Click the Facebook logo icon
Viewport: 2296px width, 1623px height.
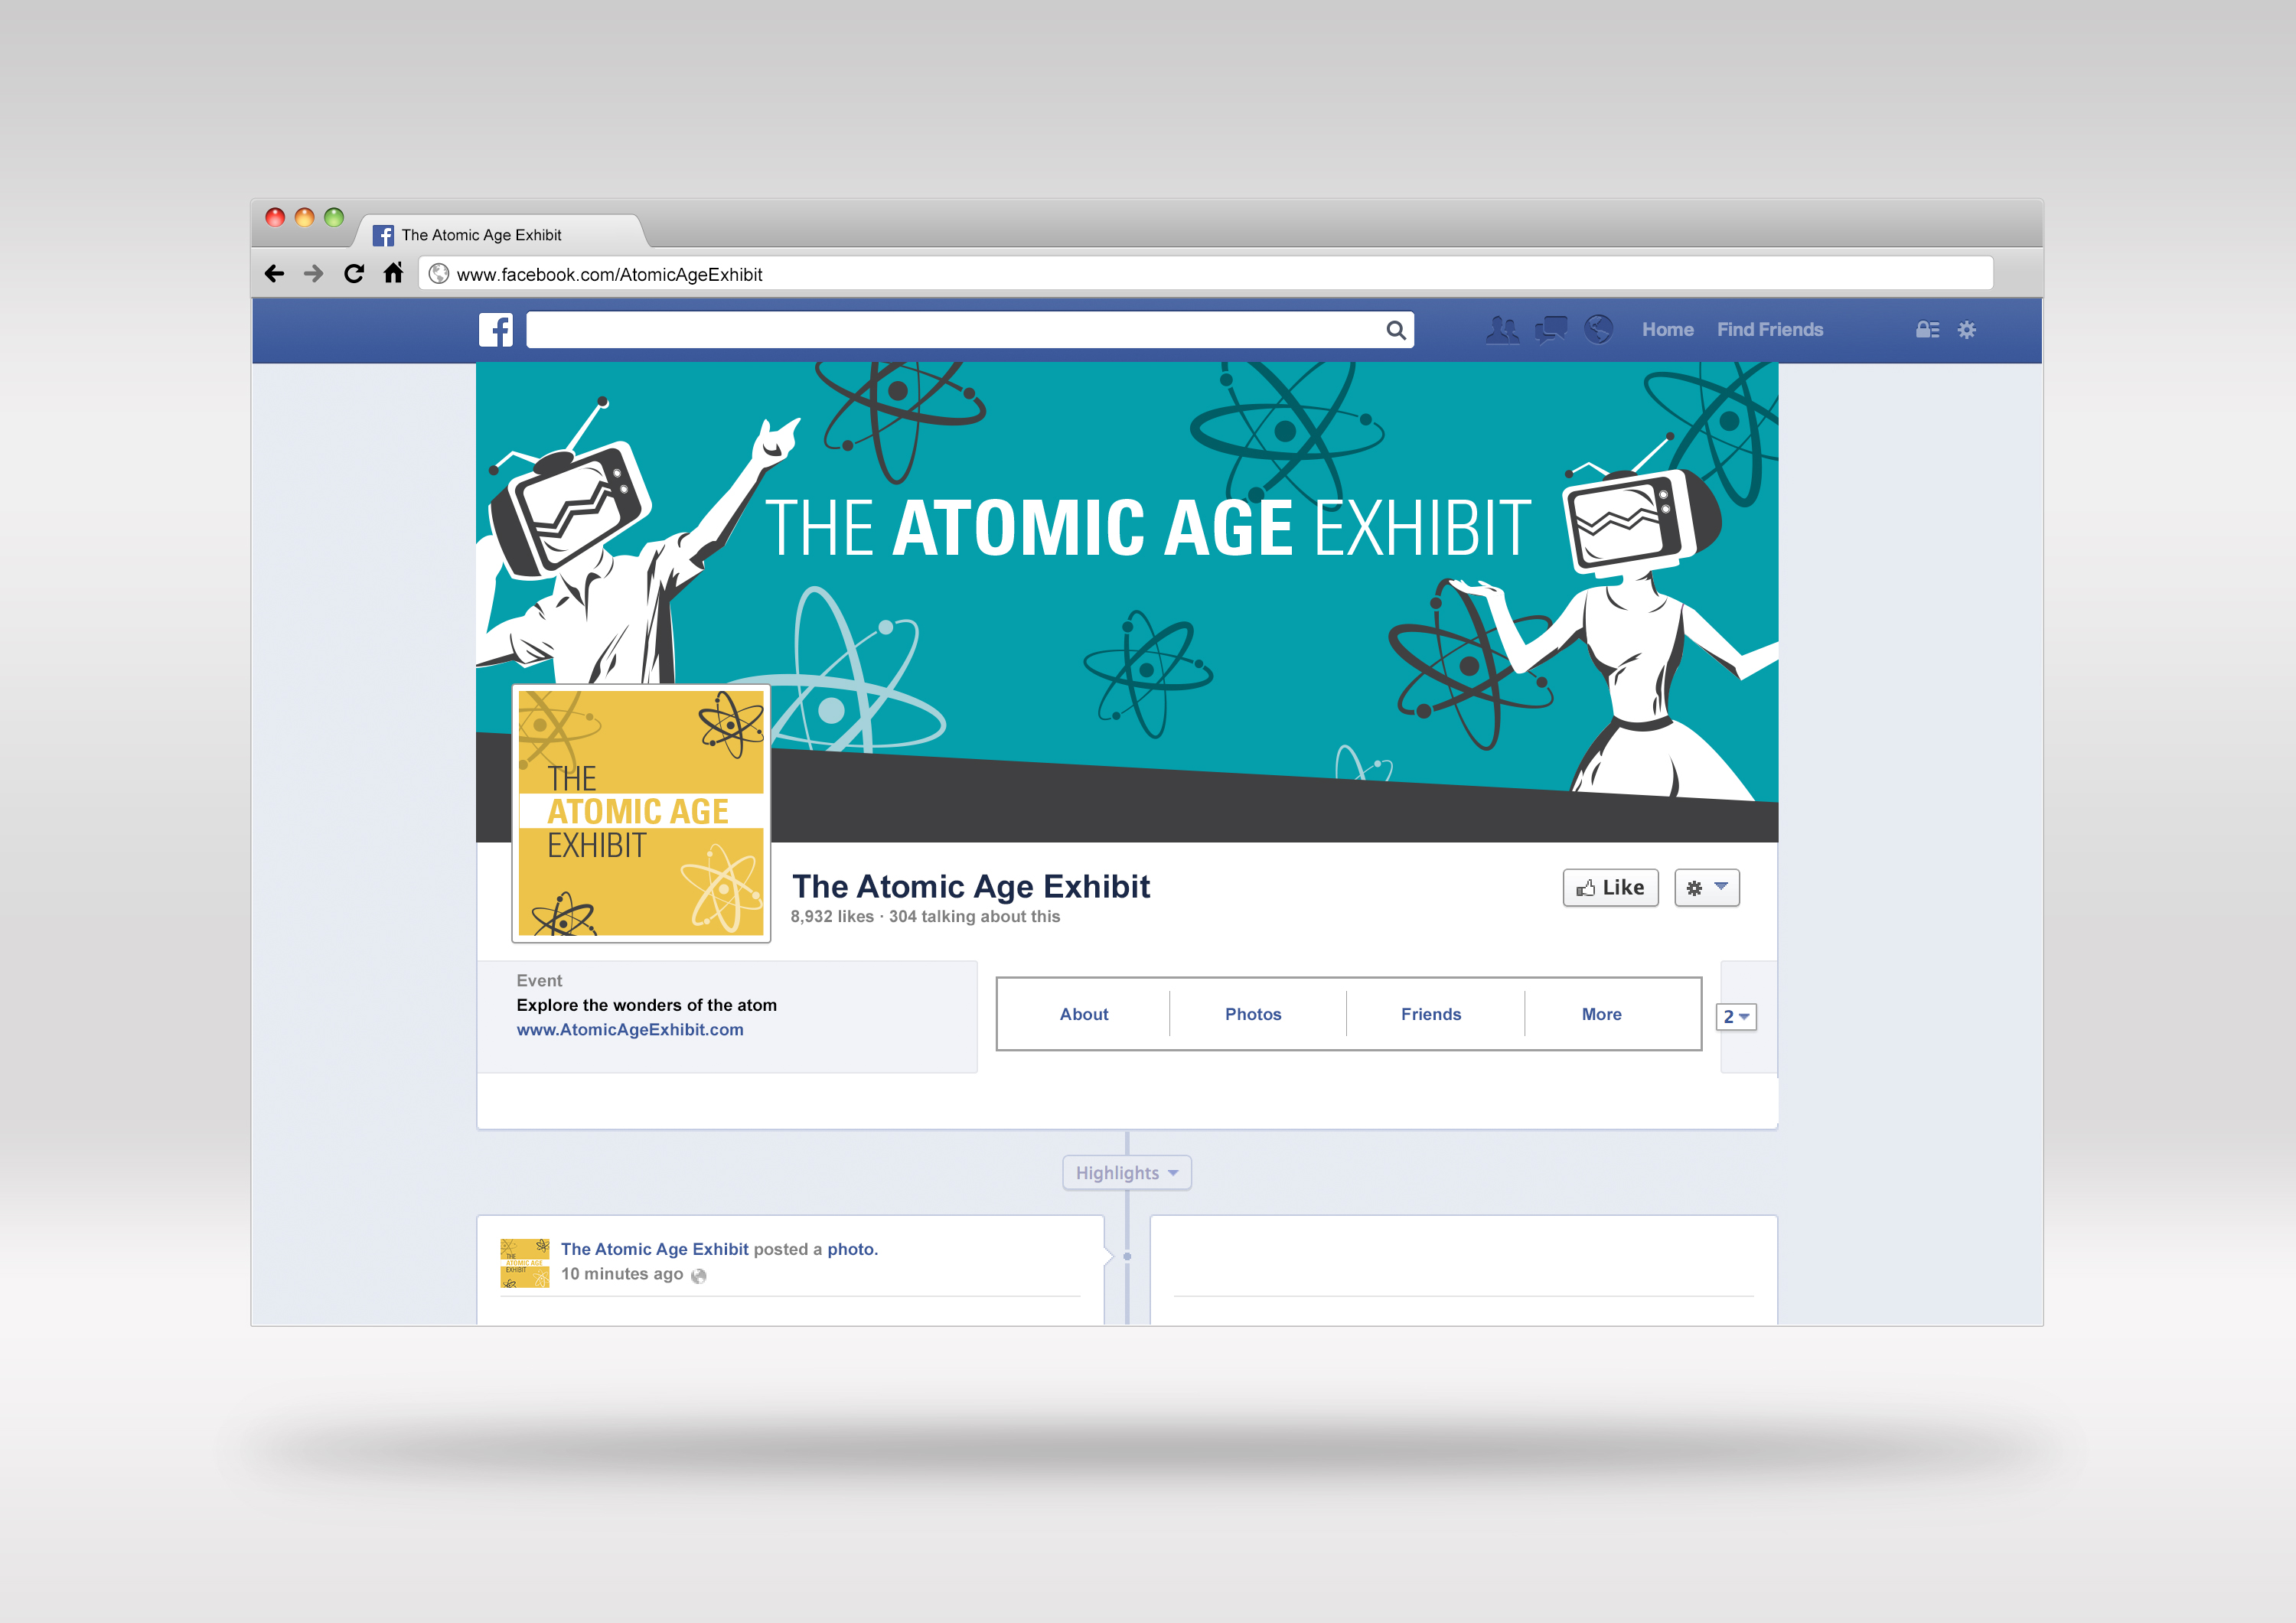click(x=495, y=330)
